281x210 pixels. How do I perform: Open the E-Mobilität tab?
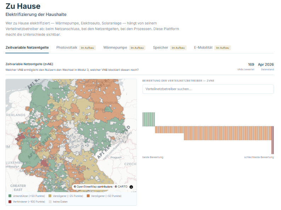click(203, 47)
